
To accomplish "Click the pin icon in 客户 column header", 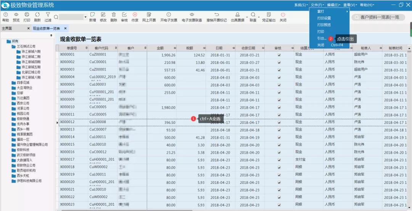I will [145, 48].
